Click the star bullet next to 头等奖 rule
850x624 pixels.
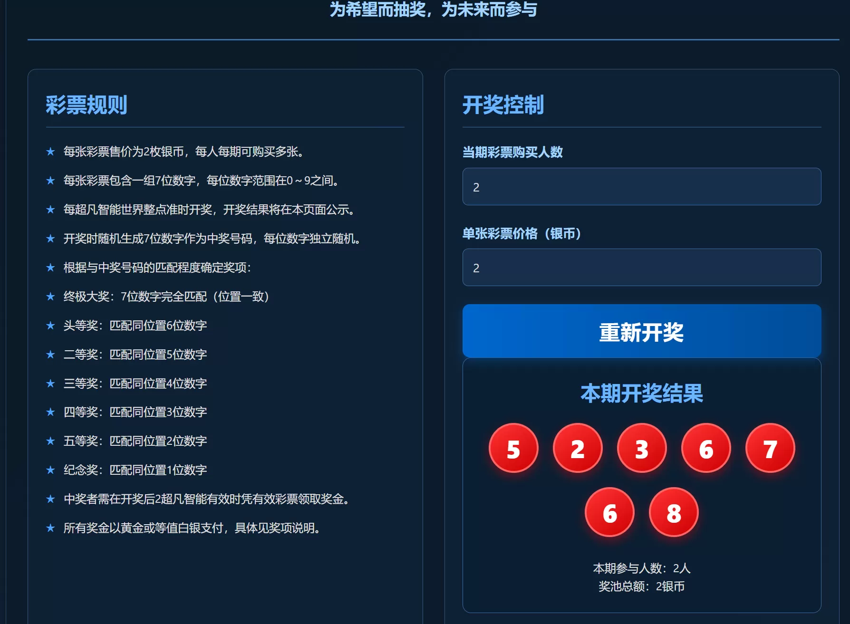point(50,326)
